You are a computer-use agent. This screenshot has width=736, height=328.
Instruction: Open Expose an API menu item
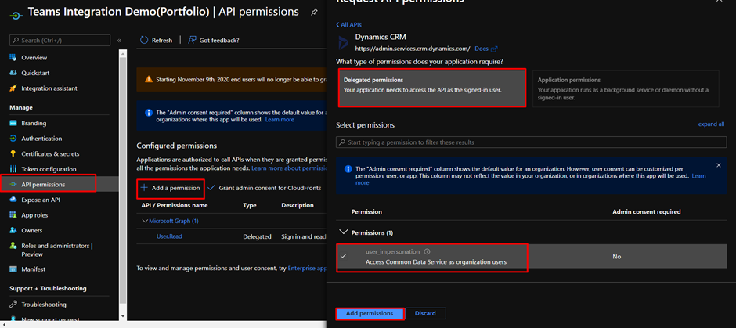point(41,200)
